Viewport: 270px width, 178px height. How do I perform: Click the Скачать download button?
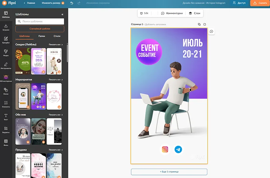[260, 3]
